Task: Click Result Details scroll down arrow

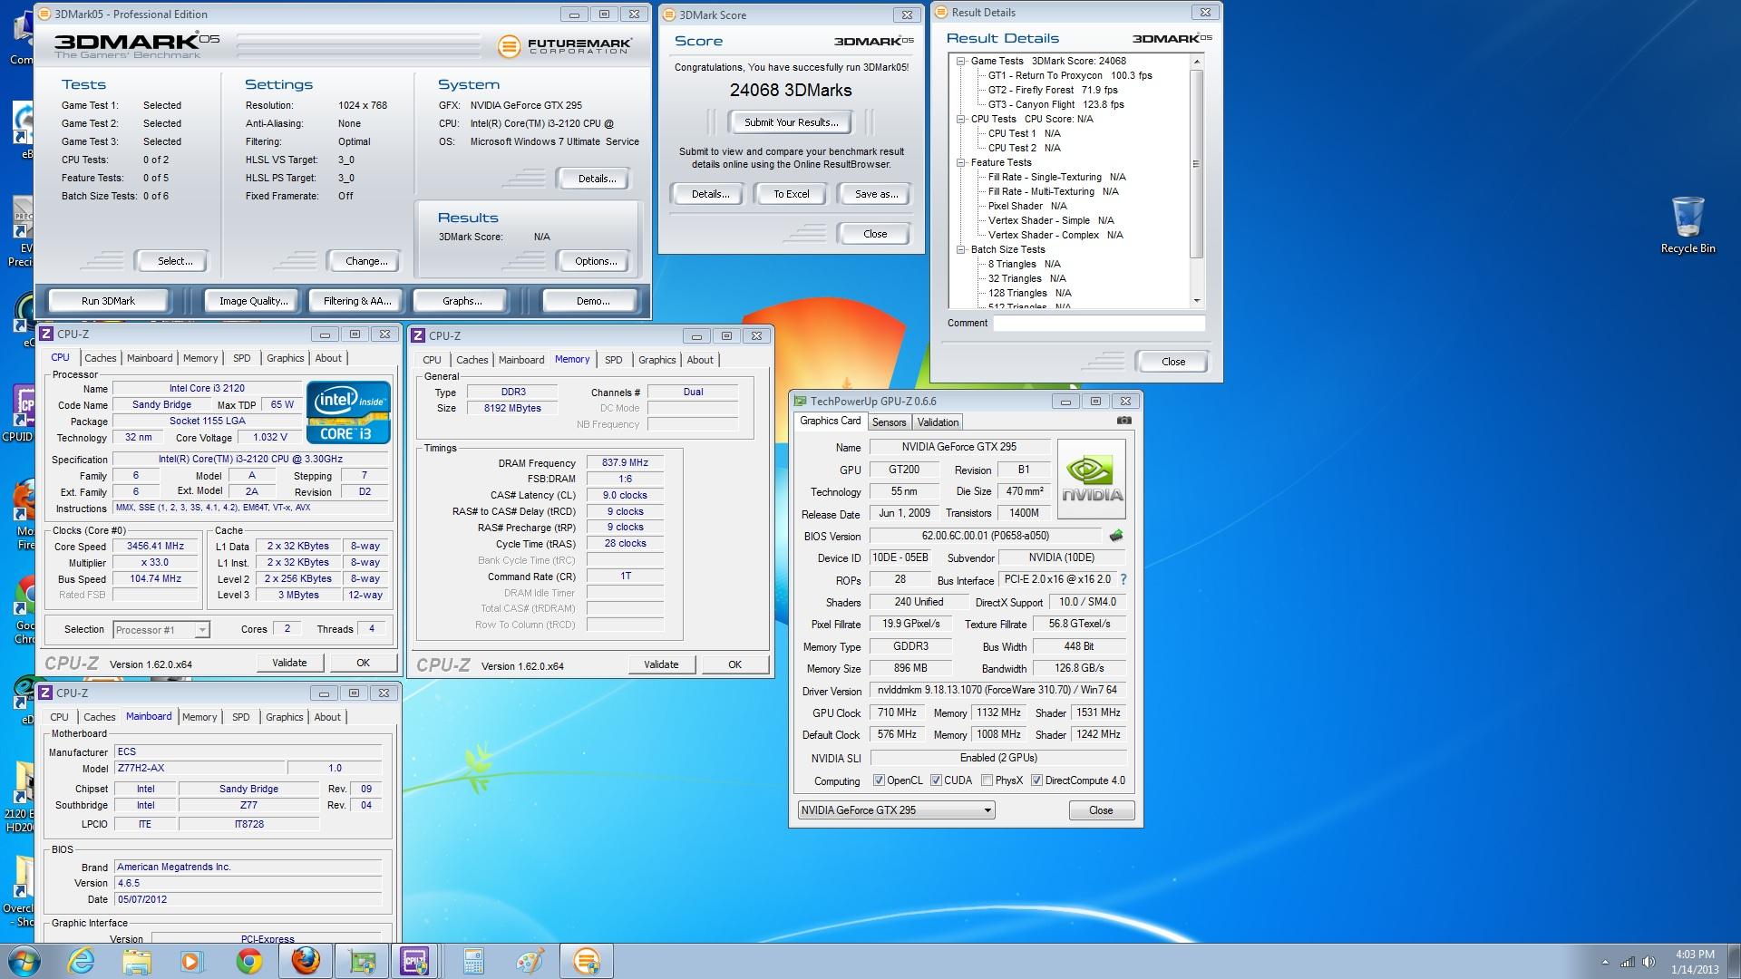Action: [1196, 300]
